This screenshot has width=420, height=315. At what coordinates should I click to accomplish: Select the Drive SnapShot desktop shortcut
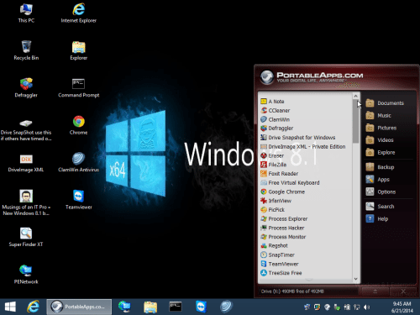tap(26, 129)
